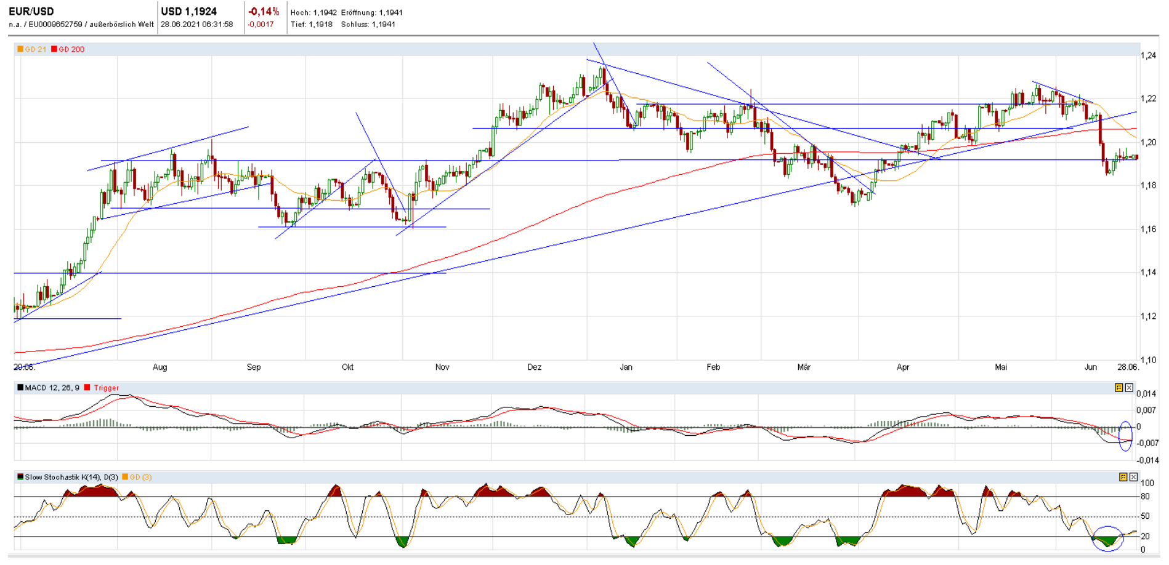
Task: Click the 1,16 price axis label
Action: click(x=1148, y=230)
